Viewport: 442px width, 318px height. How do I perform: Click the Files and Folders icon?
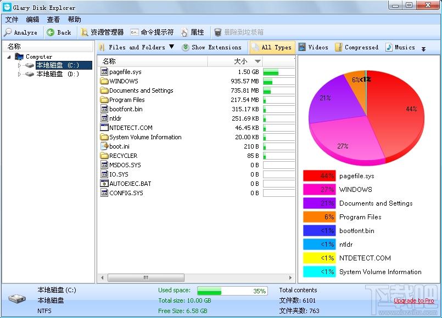102,48
